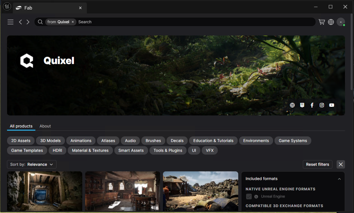The height and width of the screenshot is (213, 354).
Task: Open Quixel website globe icon on banner
Action: click(292, 105)
